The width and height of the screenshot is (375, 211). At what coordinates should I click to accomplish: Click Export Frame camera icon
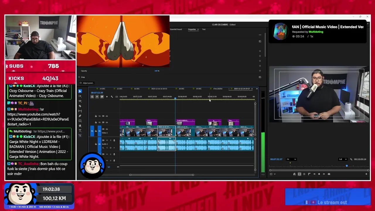pos(329,174)
